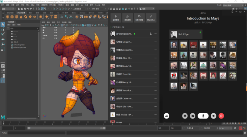Switch to MASH shelf tab
This screenshot has width=247, height=137.
pos(100,13)
